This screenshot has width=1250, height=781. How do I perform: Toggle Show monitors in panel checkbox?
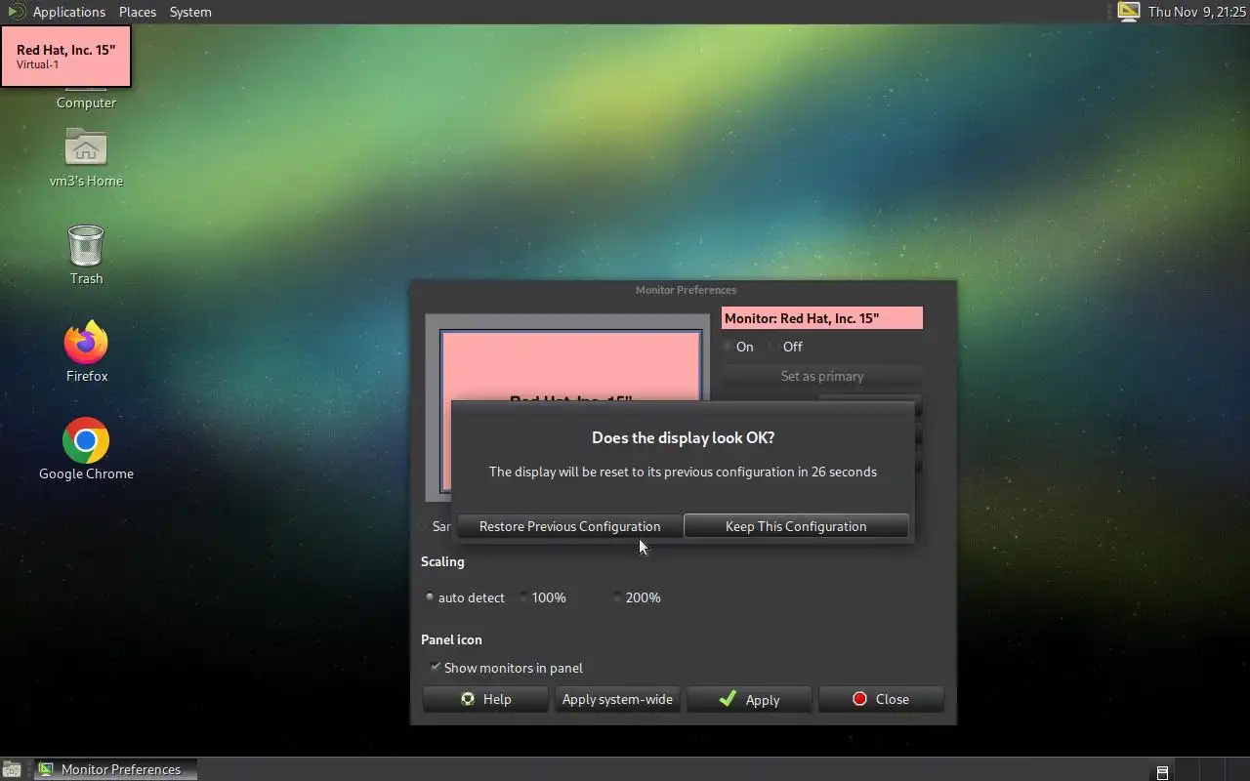[x=507, y=668]
